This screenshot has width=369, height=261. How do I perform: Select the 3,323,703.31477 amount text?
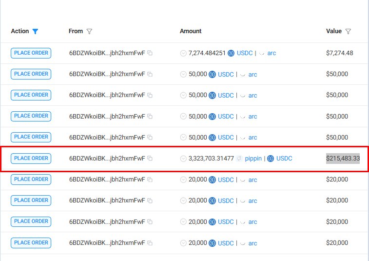[211, 159]
